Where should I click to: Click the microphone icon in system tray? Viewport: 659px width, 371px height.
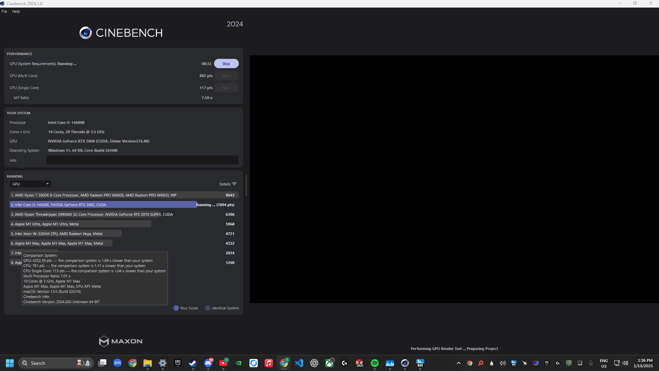(x=591, y=363)
